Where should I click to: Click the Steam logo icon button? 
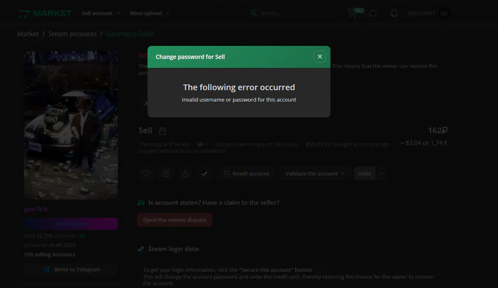coord(204,173)
